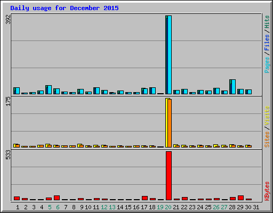Click the 392 axis value label
The image size is (273, 213).
pyautogui.click(x=8, y=19)
